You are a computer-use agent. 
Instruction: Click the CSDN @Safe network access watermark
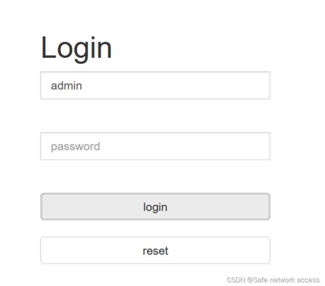click(273, 279)
